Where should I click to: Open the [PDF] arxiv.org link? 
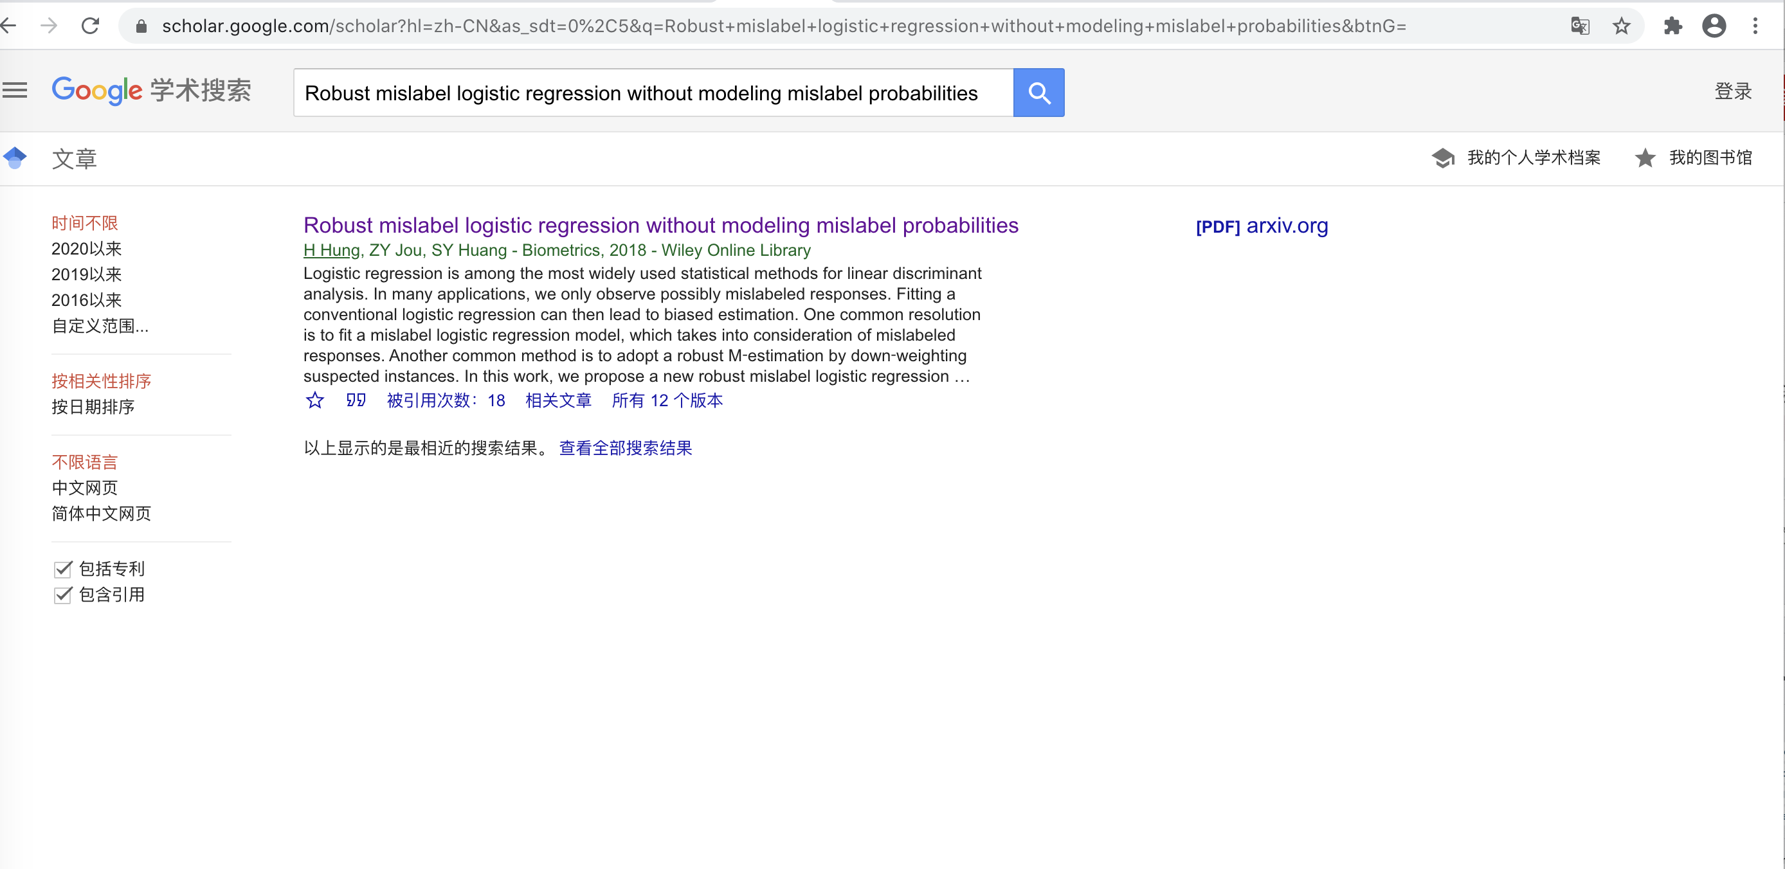(x=1261, y=226)
